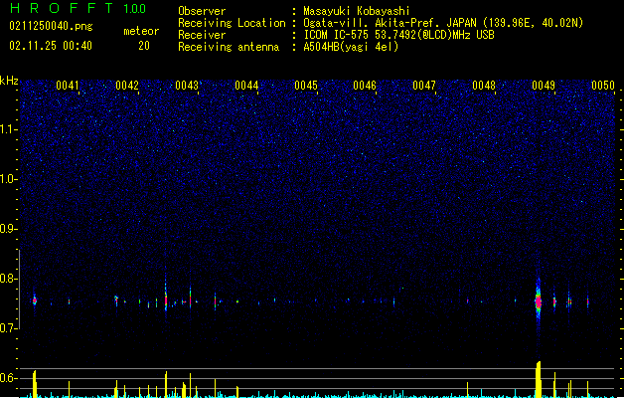Click the date stamp 02.11.25 00:40
The height and width of the screenshot is (398, 625).
click(x=51, y=46)
